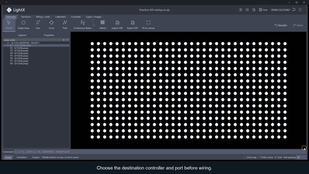Click the Command input field
309x174 pixels.
point(160,152)
